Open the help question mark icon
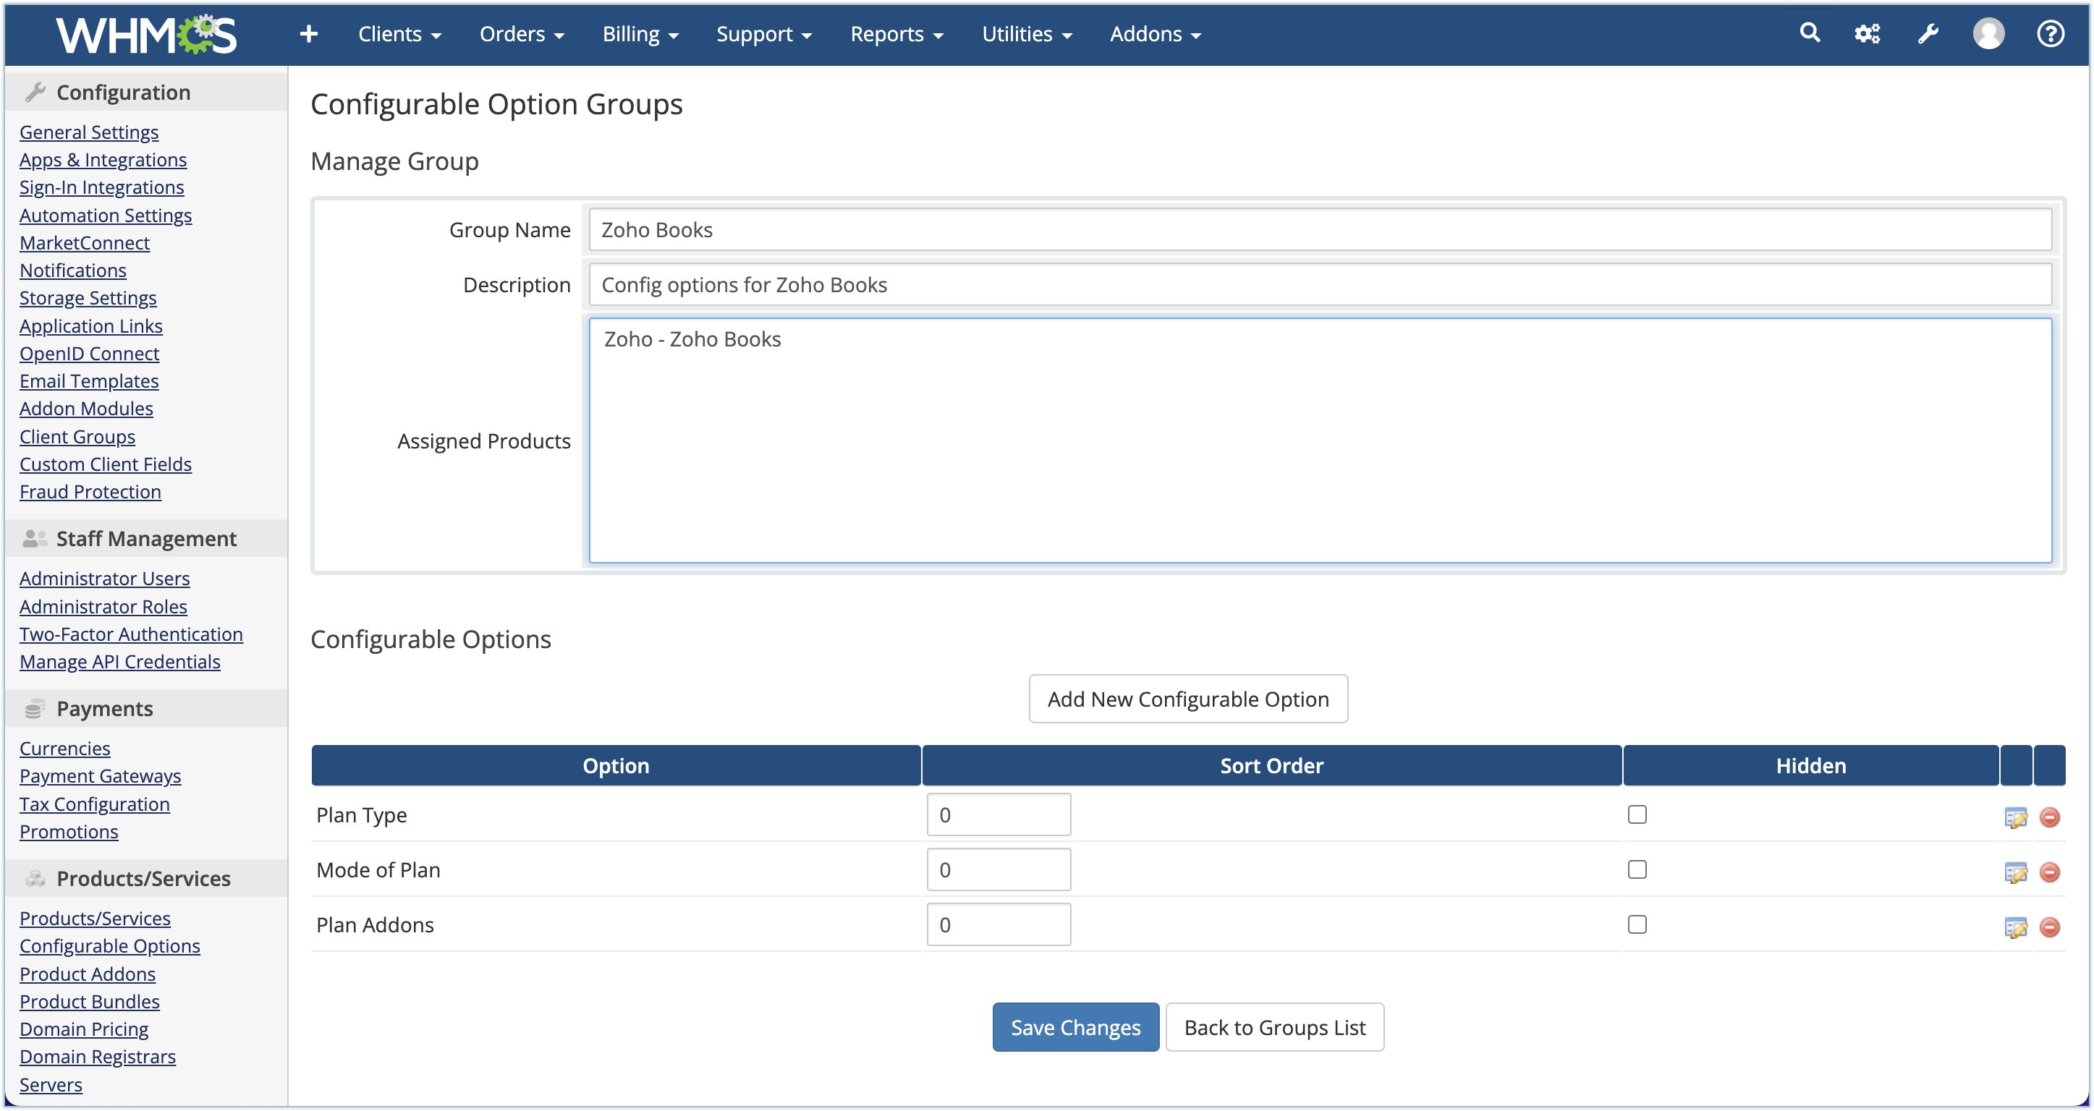 [2050, 33]
